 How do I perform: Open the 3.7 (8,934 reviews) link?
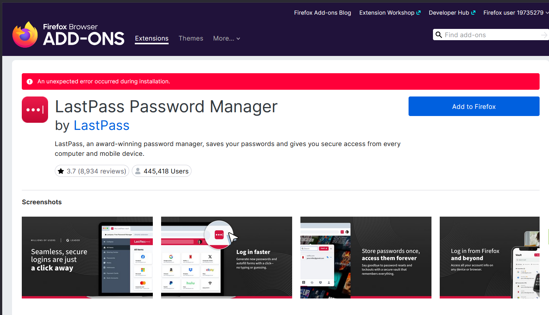(x=92, y=171)
